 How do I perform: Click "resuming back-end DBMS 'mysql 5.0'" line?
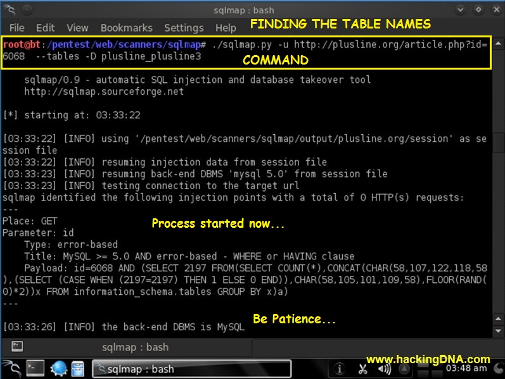click(245, 174)
